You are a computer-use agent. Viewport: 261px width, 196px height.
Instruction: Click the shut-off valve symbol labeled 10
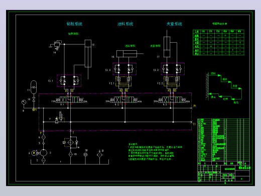34,99
